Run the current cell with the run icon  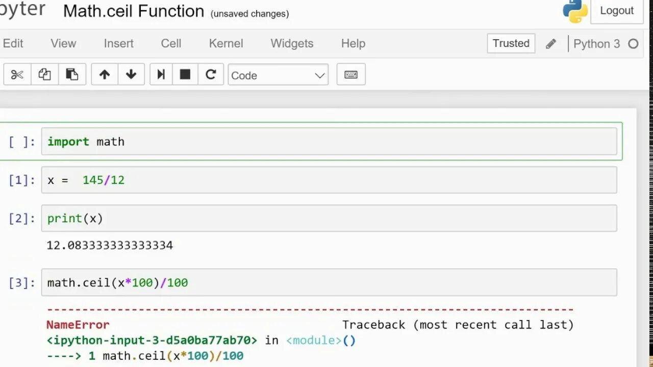pyautogui.click(x=161, y=75)
